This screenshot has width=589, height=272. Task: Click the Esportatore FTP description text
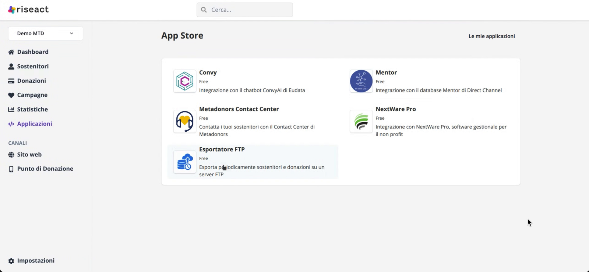click(262, 171)
